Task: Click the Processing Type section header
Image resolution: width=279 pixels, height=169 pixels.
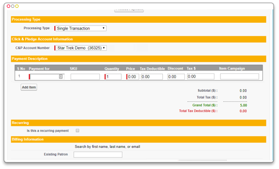Action: 139,19
